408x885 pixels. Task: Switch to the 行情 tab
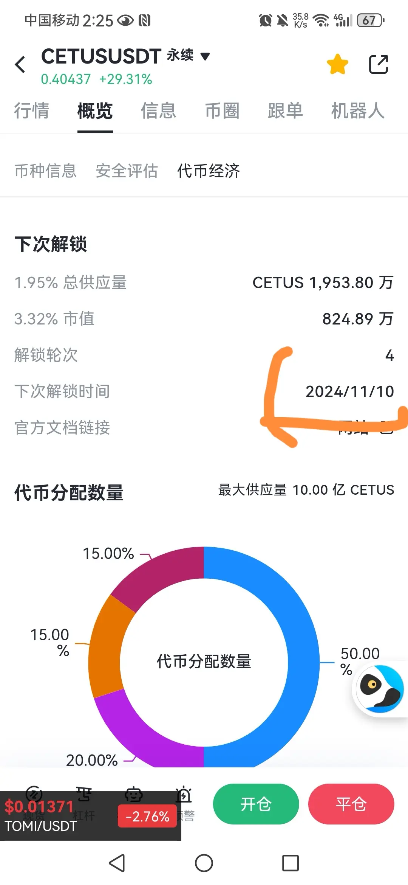pos(32,111)
